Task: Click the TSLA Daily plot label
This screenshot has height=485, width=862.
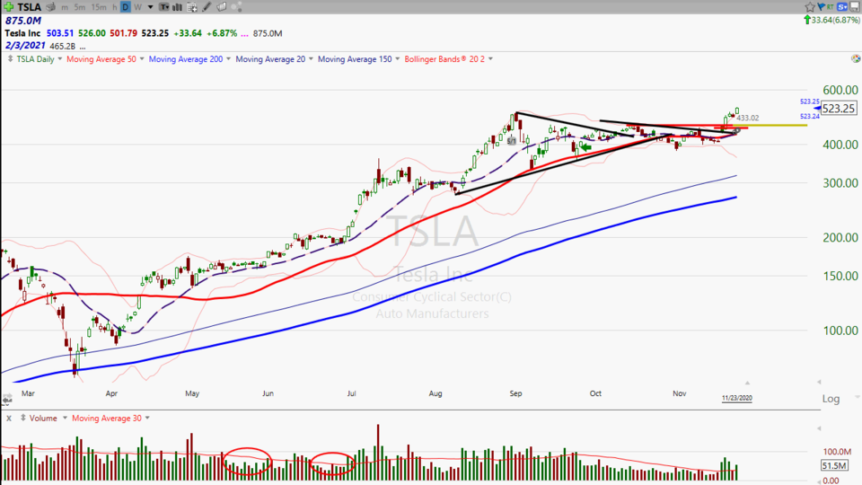Action: pos(35,59)
